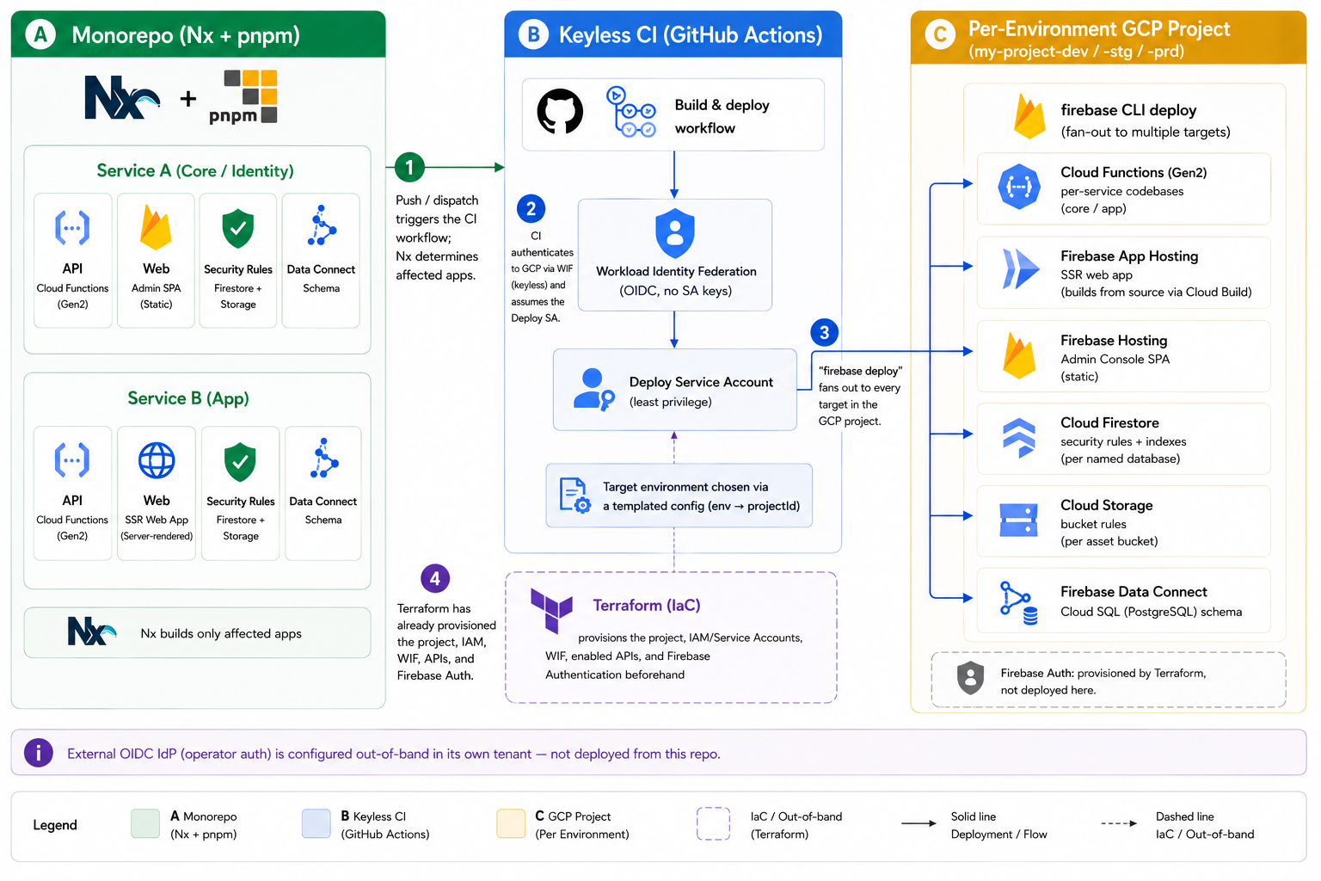Screen dimensions: 1321x881
Task: Click the purple info icon in OIDC note
Action: [x=39, y=753]
